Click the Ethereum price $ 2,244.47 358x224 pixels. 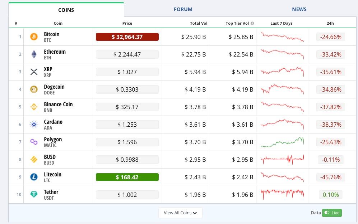click(x=127, y=54)
